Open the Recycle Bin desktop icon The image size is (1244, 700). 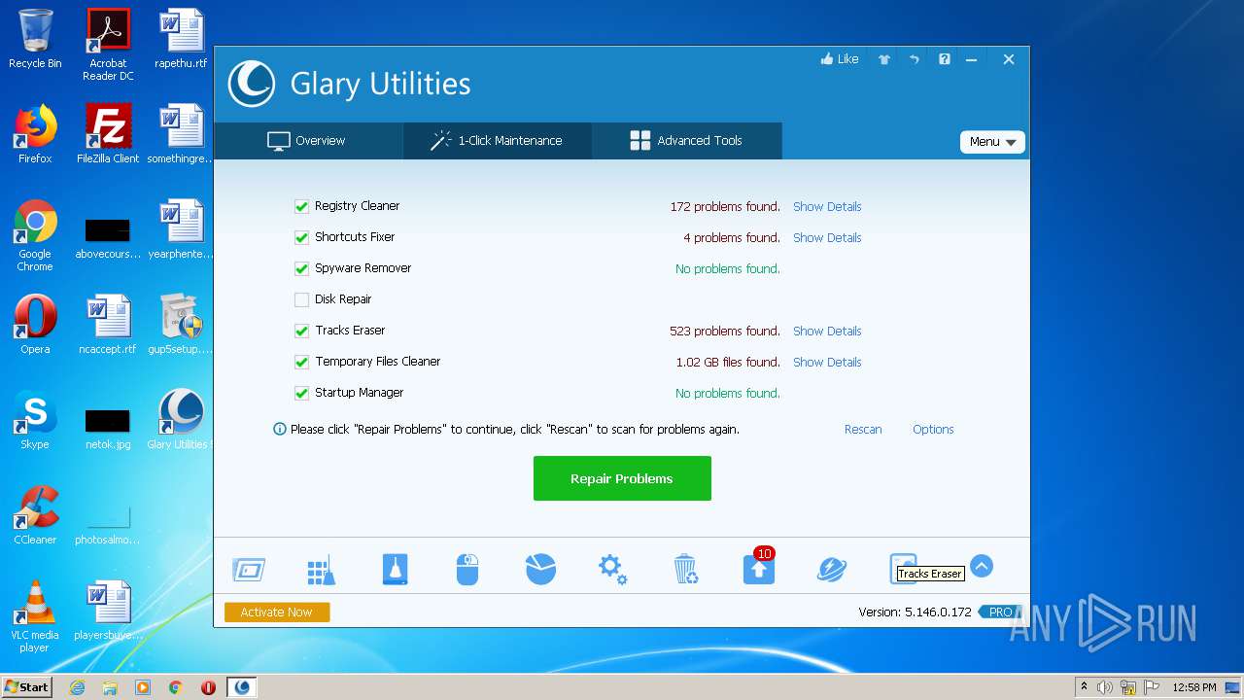coord(35,39)
